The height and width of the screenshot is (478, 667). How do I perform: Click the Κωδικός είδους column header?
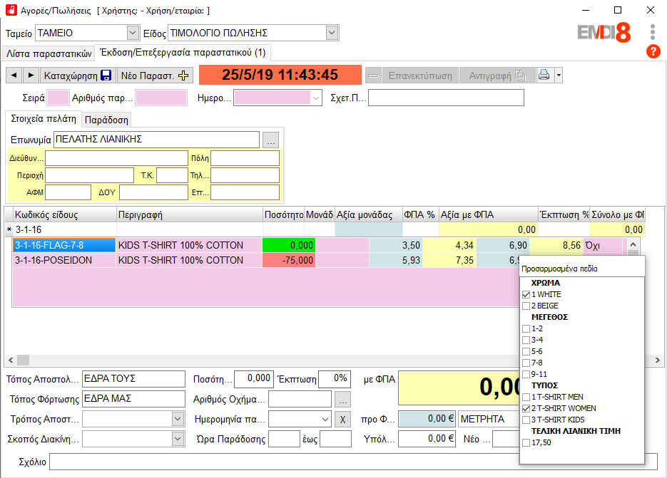65,215
